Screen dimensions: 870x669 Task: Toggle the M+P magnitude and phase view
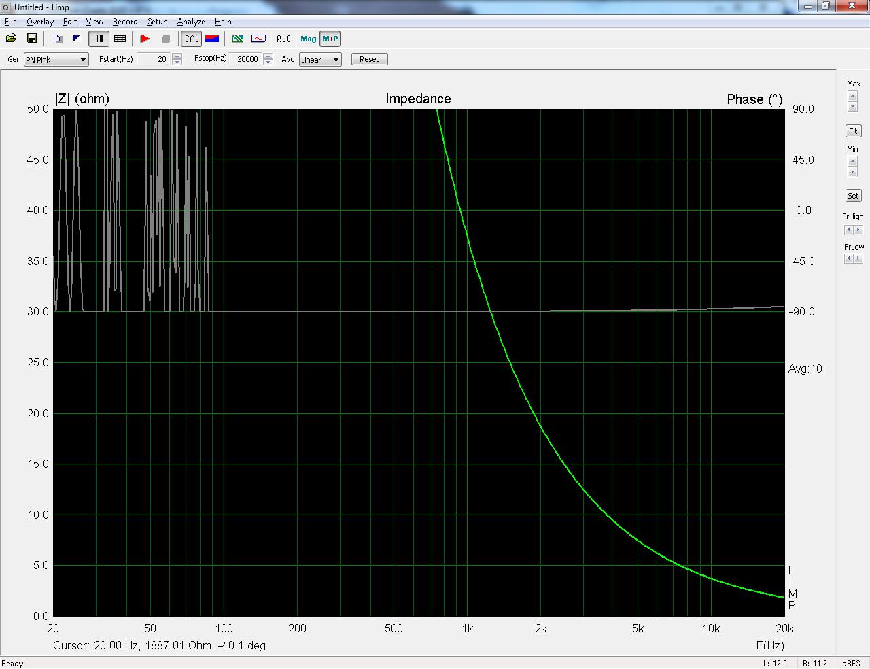pyautogui.click(x=330, y=39)
